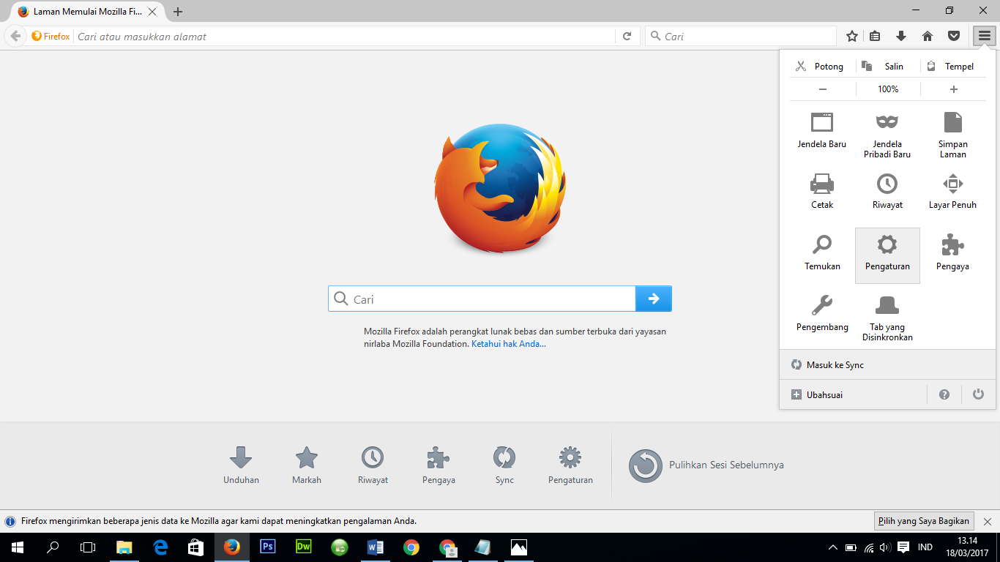Click the power quit icon in menu

978,394
